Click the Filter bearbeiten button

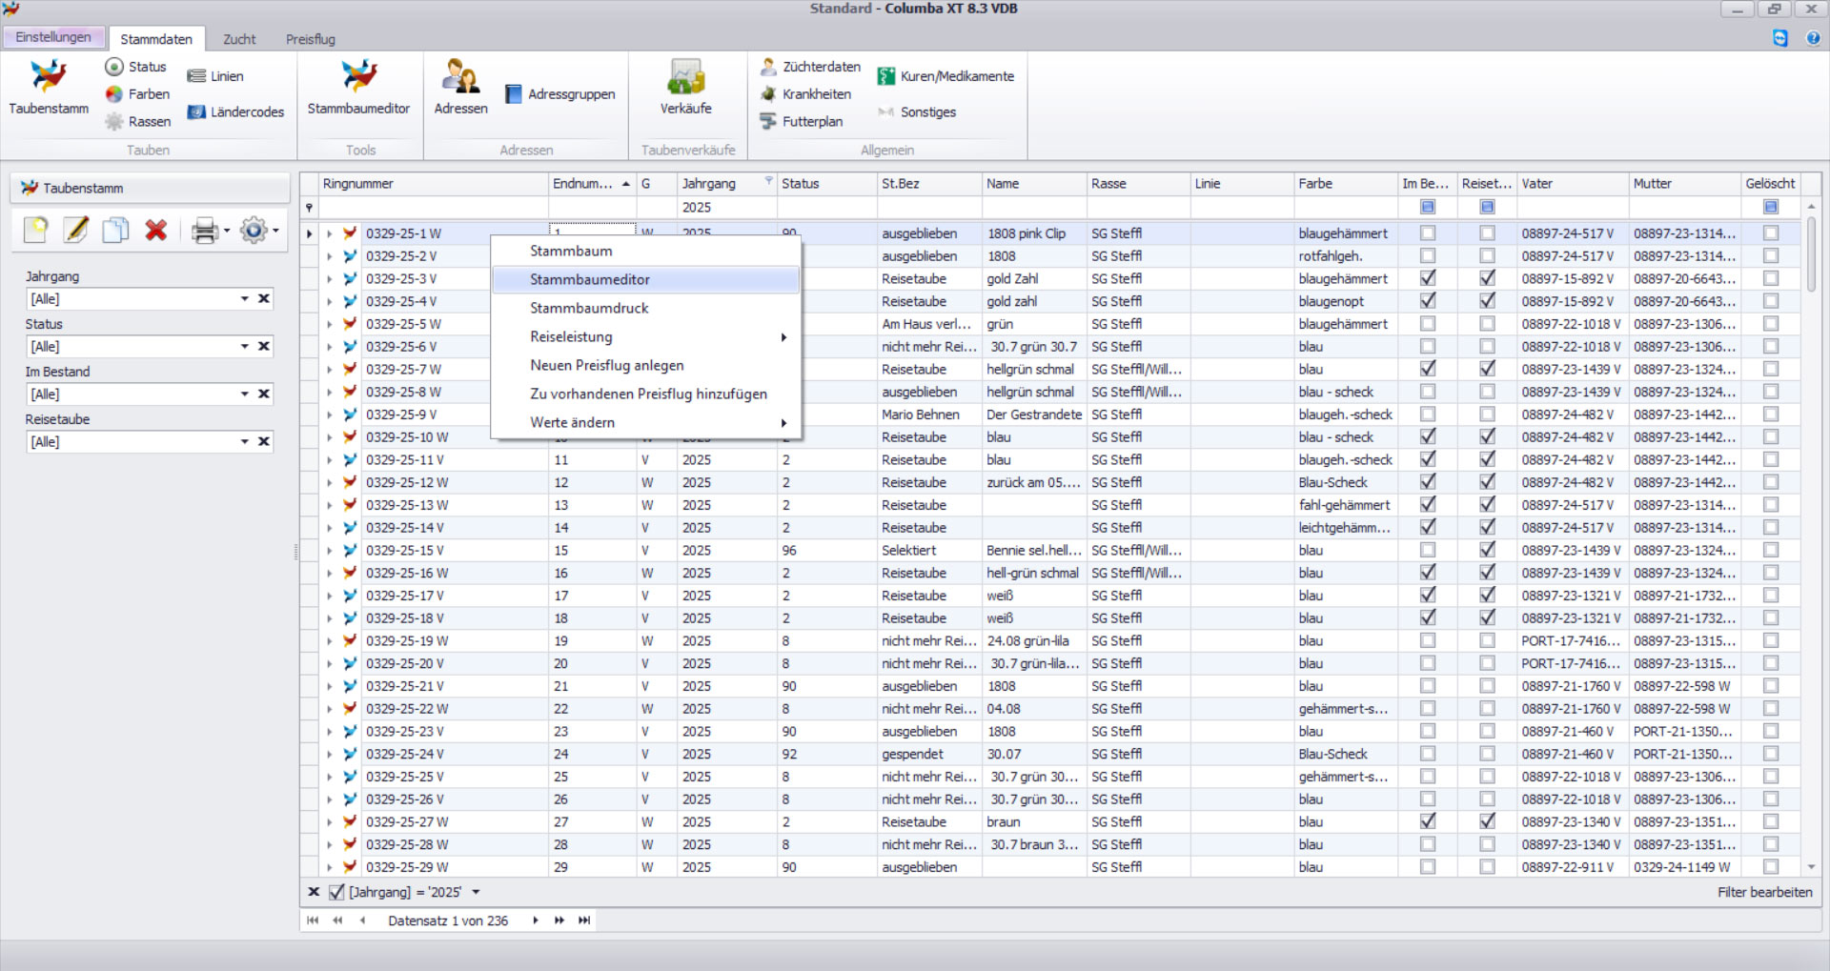1764,893
